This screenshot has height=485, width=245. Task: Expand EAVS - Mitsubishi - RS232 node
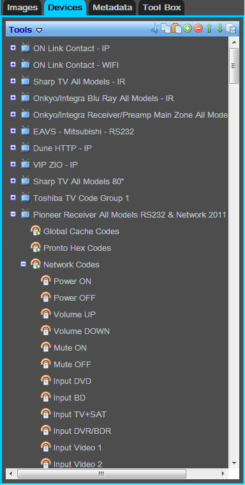pyautogui.click(x=13, y=131)
